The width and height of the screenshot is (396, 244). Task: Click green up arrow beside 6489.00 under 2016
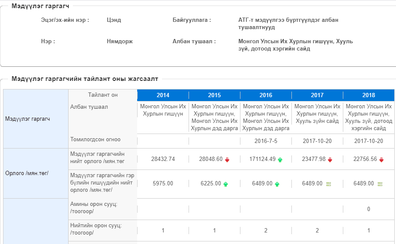(277, 184)
